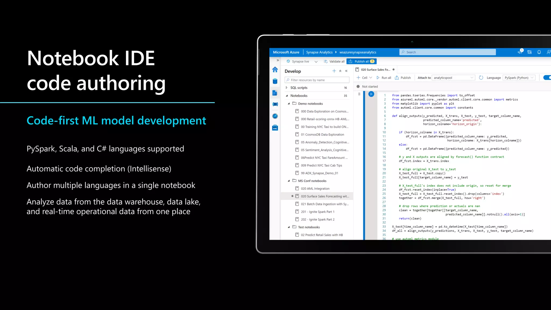551x310 pixels.
Task: Click Microsoft Azure home link
Action: 286,52
